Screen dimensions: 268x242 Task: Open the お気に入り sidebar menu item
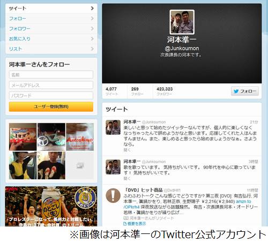51,39
